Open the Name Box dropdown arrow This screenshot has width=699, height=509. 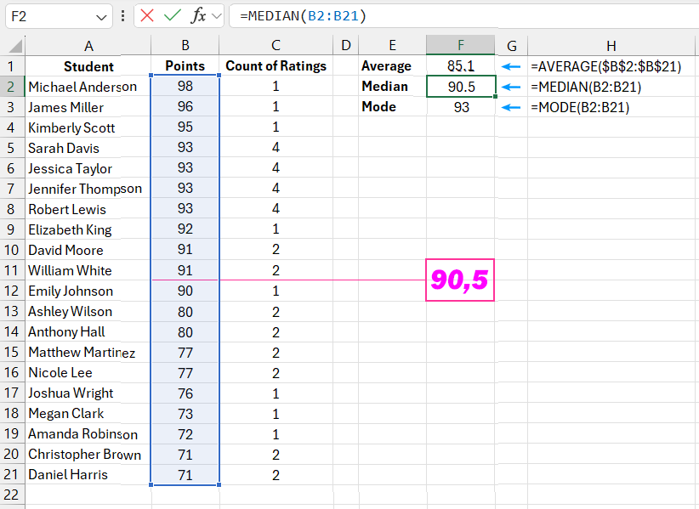pos(102,16)
